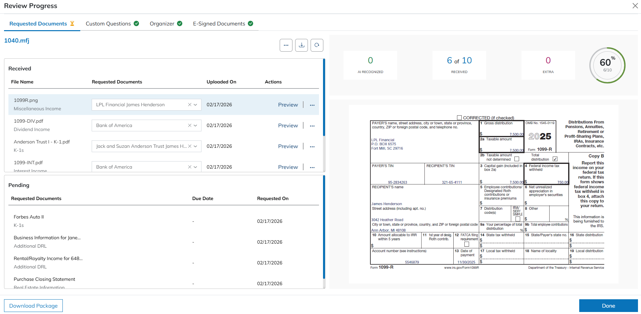Toggle the Total distribution checkbox
Image resolution: width=641 pixels, height=314 pixels.
[555, 159]
